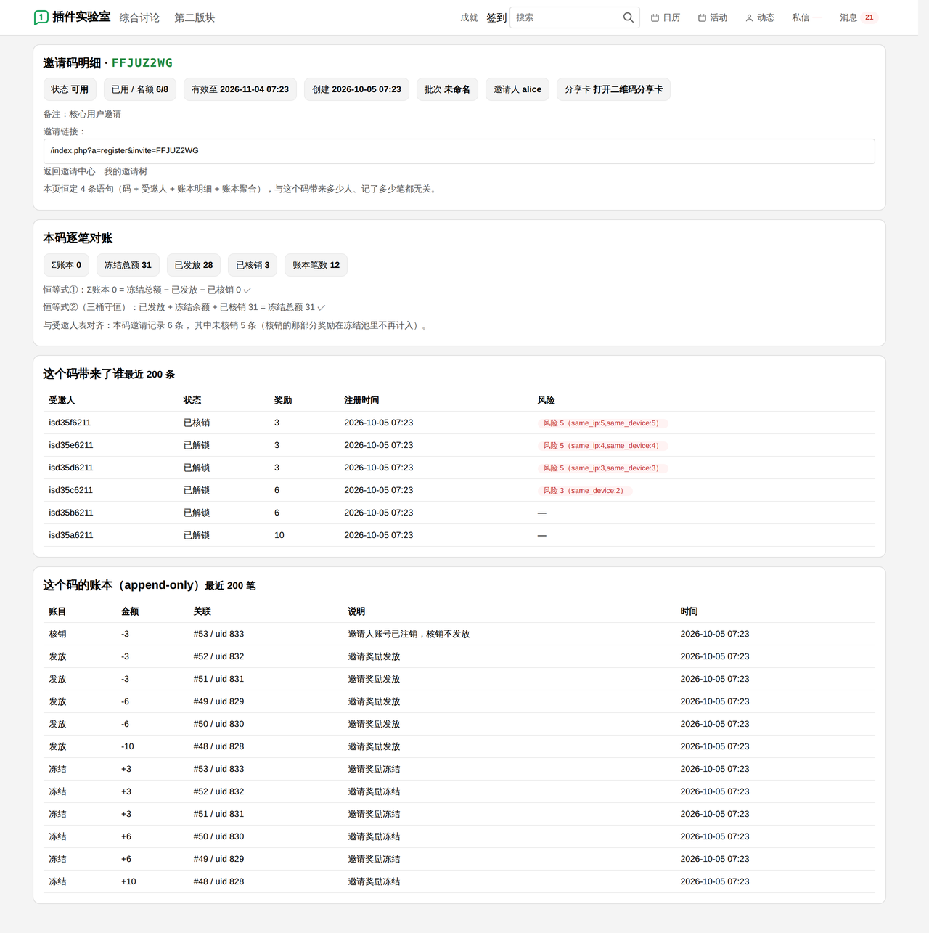This screenshot has width=929, height=933.
Task: Click the 已核销 3 chip
Action: click(253, 265)
